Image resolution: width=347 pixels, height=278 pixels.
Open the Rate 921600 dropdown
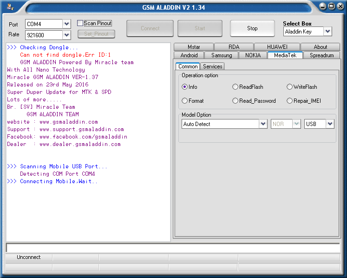pyautogui.click(x=66, y=35)
